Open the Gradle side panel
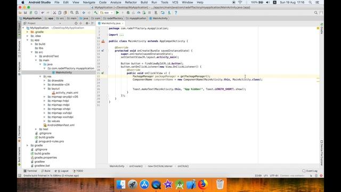 coord(321,28)
